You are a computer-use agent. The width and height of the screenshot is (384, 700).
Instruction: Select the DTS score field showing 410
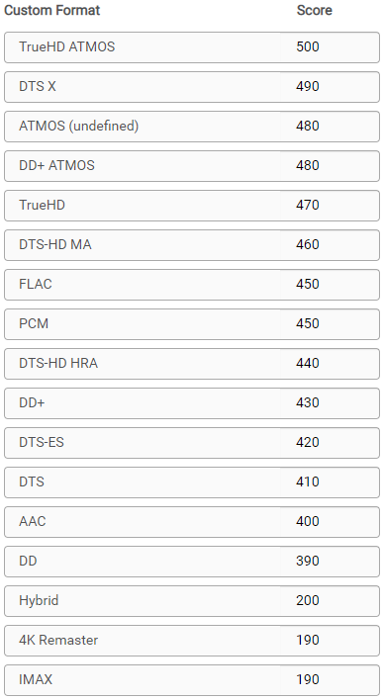pos(330,482)
